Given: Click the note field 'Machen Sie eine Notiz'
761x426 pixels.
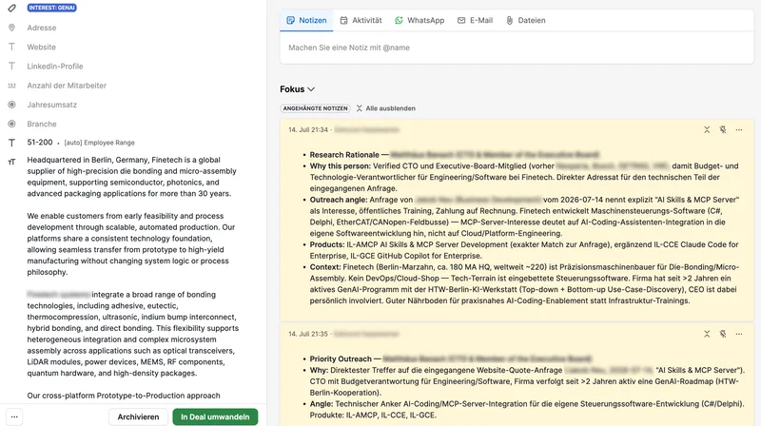Looking at the screenshot, I should point(517,48).
